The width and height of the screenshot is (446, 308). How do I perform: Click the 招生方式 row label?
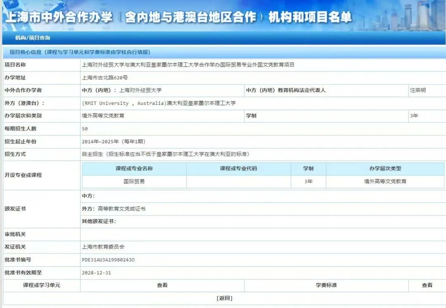click(15, 154)
